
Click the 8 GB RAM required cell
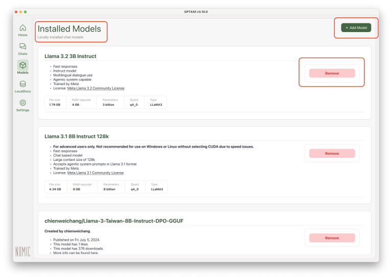click(76, 189)
